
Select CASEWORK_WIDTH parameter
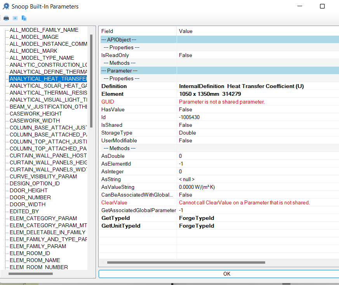click(x=35, y=121)
